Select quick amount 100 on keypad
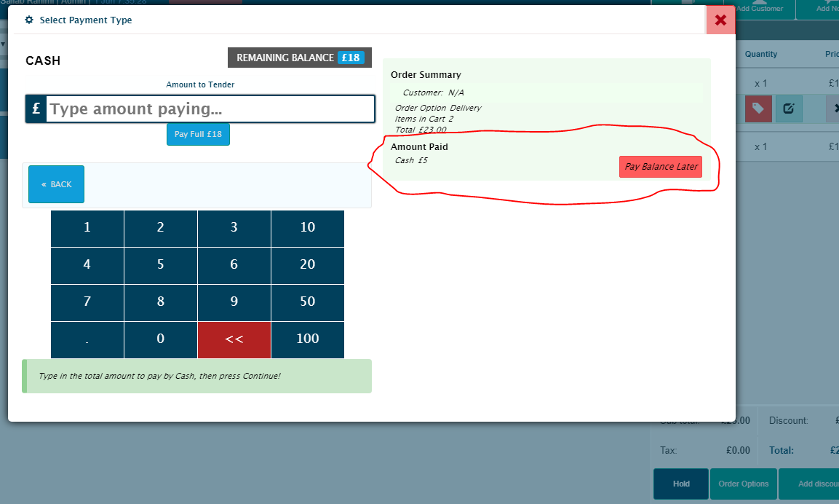Screen dimensions: 839x504 308,339
